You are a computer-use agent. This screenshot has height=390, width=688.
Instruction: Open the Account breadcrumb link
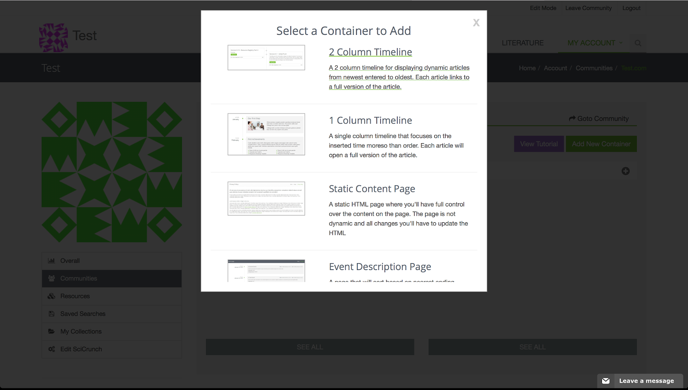coord(556,68)
